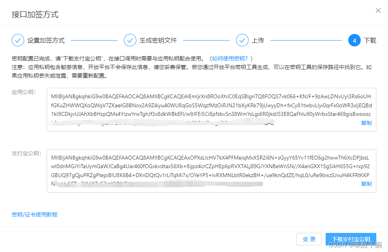
Task: Click the blue circle numbered 4 for 下载
Action: pyautogui.click(x=354, y=40)
